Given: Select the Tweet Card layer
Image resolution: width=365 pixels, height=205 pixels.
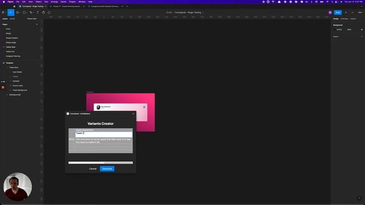Looking at the screenshot, I should click(x=14, y=67).
